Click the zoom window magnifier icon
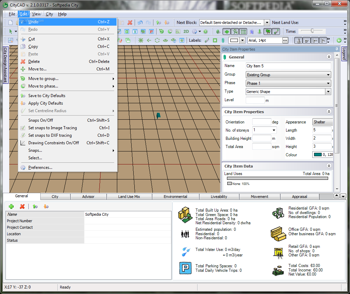Image resolution: width=350 pixels, height=294 pixels. pos(11,40)
